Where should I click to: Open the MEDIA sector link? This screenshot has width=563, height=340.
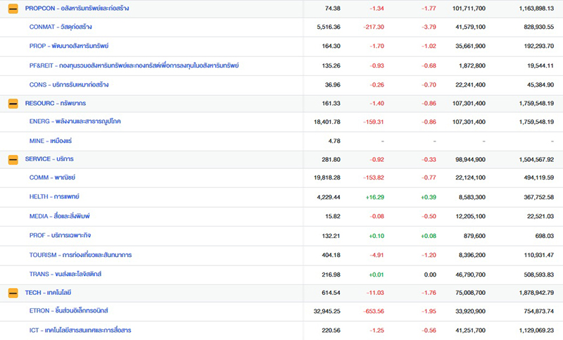click(60, 216)
